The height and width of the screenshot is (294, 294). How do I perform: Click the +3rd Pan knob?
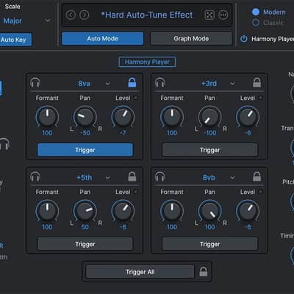click(x=209, y=117)
